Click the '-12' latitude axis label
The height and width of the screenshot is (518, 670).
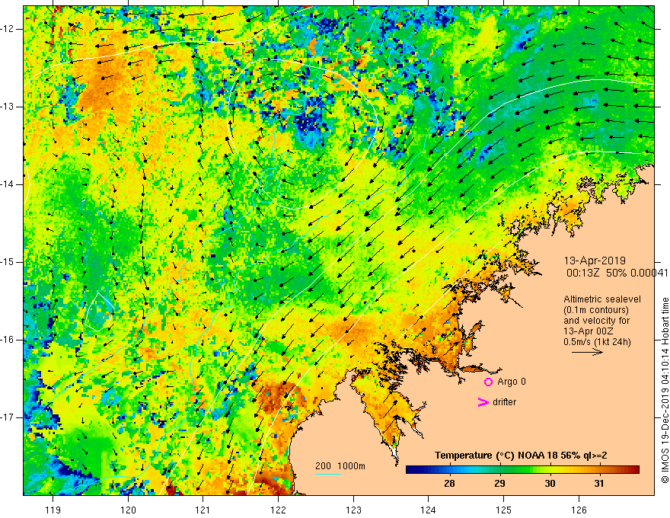8,29
